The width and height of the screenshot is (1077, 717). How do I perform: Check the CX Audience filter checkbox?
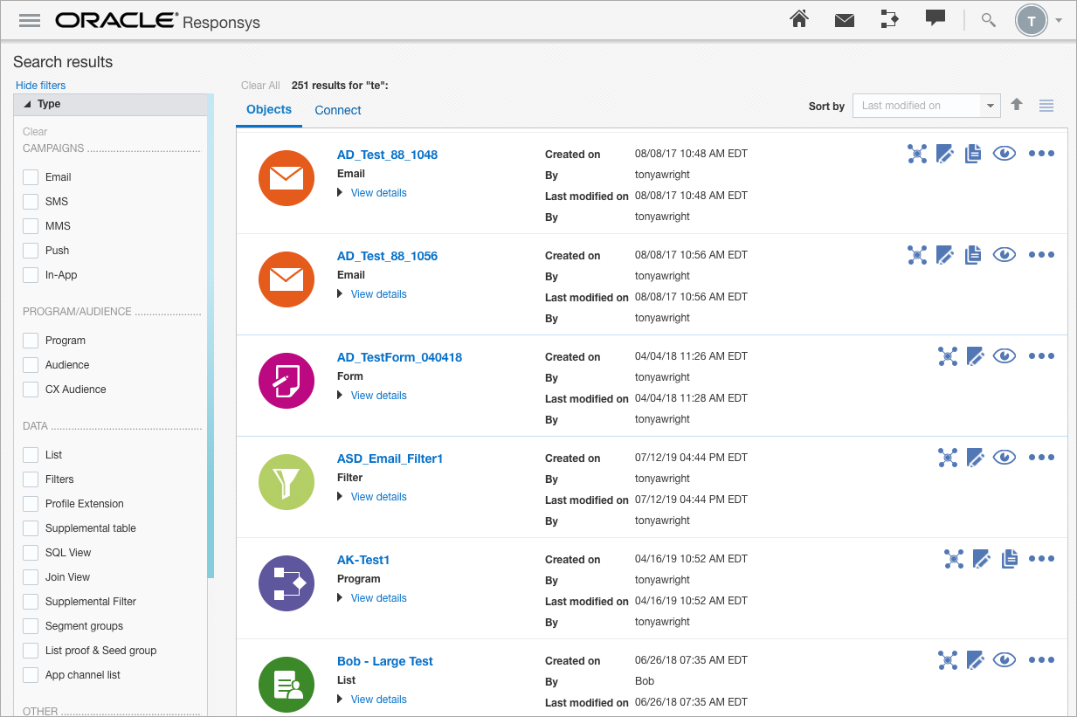click(31, 390)
